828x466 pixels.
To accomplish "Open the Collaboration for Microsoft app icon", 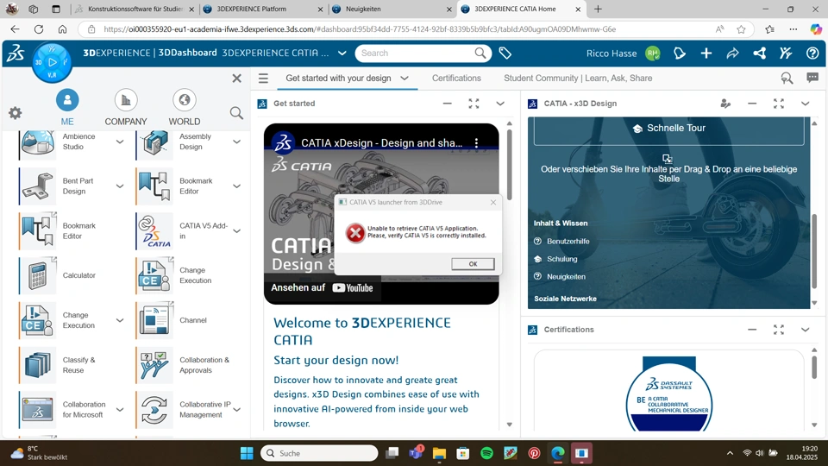I will [x=37, y=409].
